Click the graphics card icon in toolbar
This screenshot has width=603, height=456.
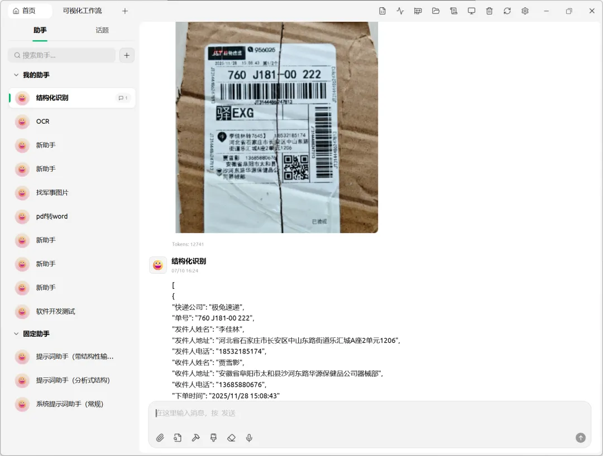[418, 11]
